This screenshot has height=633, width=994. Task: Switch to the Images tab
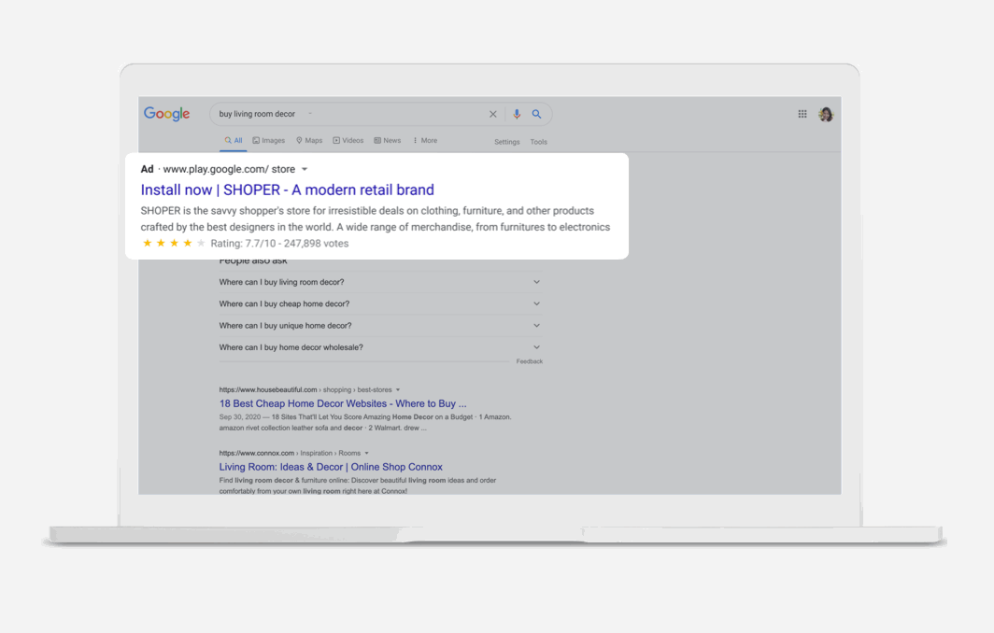(x=269, y=141)
